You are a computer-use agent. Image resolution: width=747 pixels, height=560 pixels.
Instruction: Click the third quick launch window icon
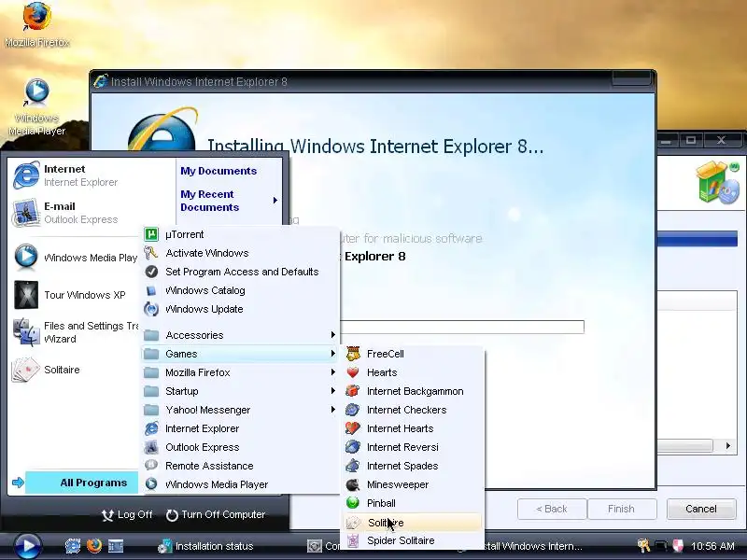point(116,546)
